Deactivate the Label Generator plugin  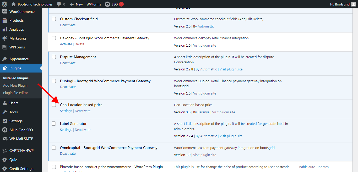pos(83,130)
